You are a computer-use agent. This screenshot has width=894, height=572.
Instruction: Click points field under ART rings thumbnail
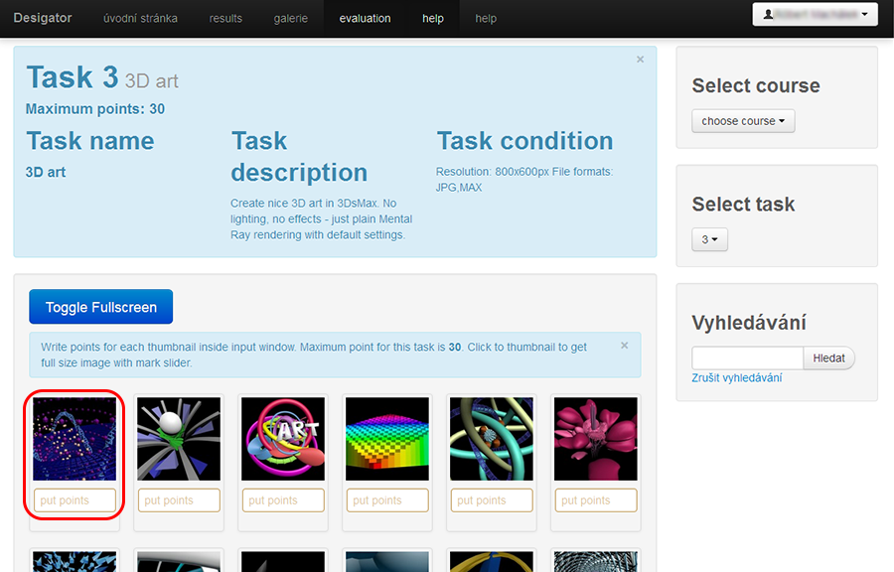[283, 500]
